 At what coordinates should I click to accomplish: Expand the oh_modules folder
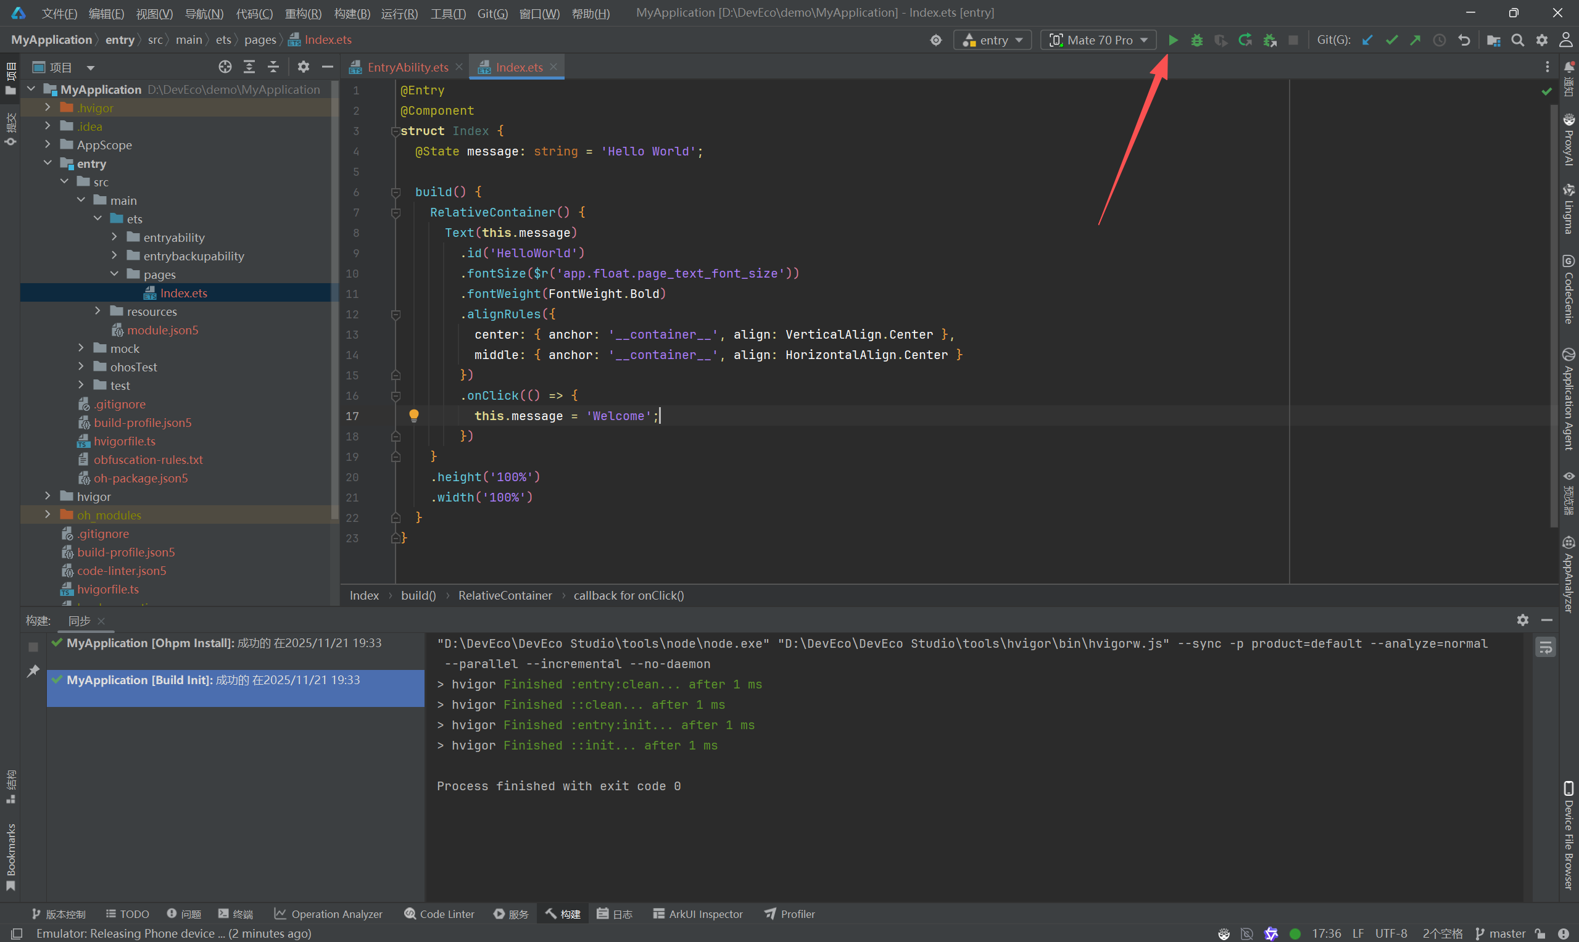(48, 514)
